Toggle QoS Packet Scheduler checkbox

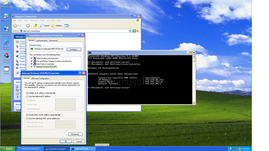coord(31,64)
